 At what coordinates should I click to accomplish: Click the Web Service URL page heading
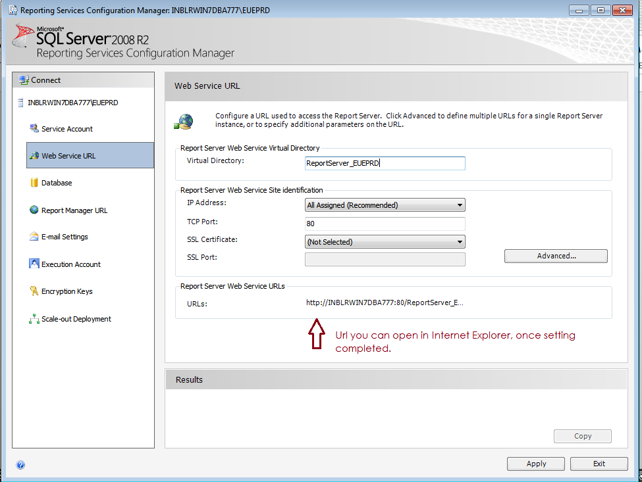207,86
